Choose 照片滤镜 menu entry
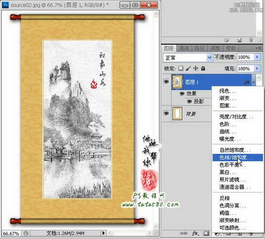The width and height of the screenshot is (265, 239). point(237,180)
